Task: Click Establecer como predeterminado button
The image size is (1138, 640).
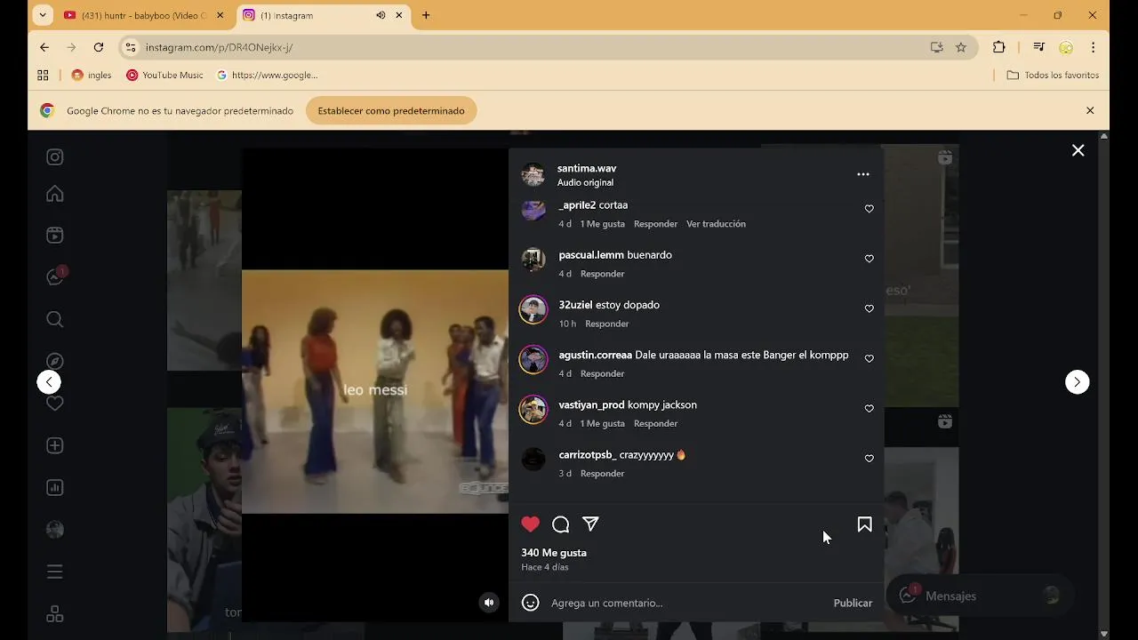Action: [391, 111]
